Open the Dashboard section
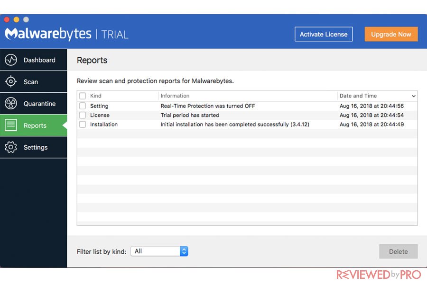427x284 pixels. (34, 60)
